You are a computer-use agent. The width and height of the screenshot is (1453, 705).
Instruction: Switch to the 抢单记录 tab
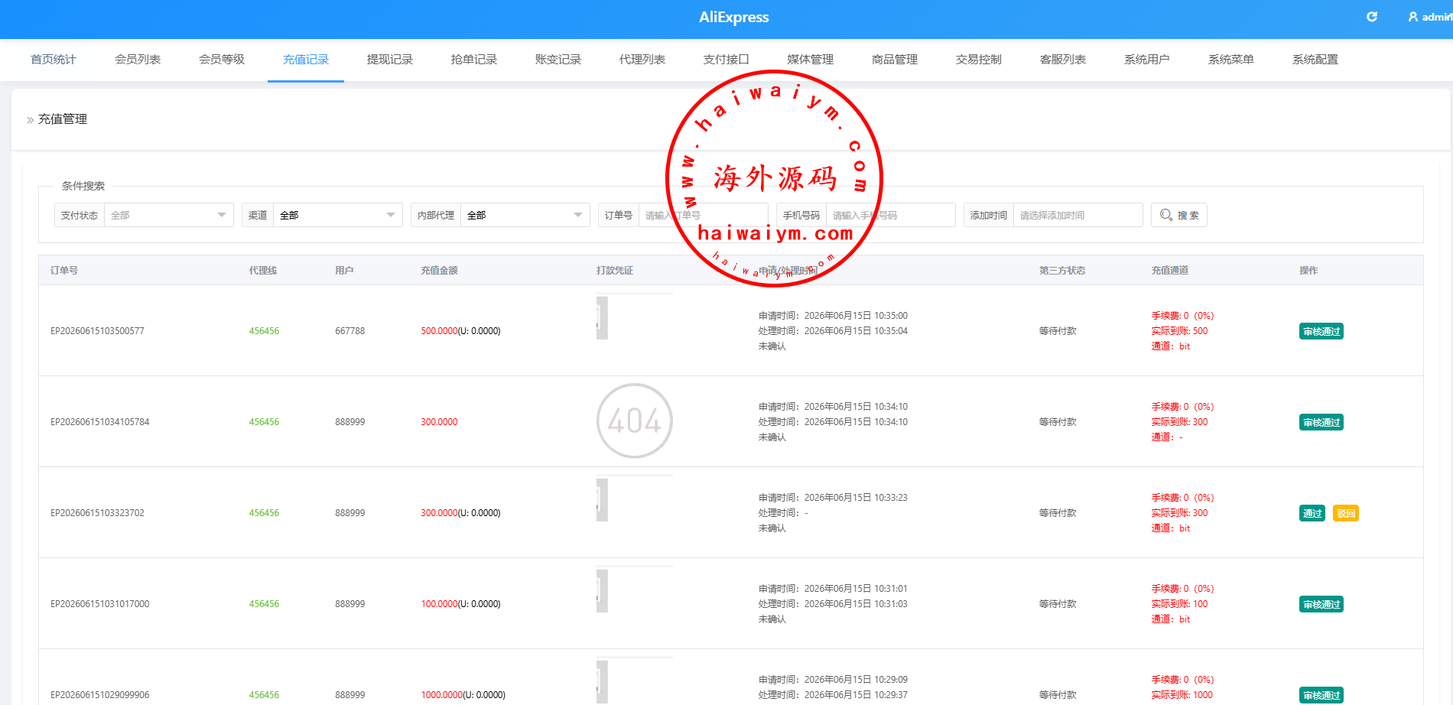coord(474,60)
